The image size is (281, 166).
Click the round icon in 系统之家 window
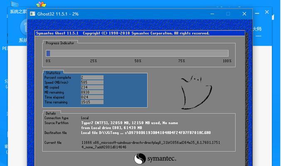24,27
